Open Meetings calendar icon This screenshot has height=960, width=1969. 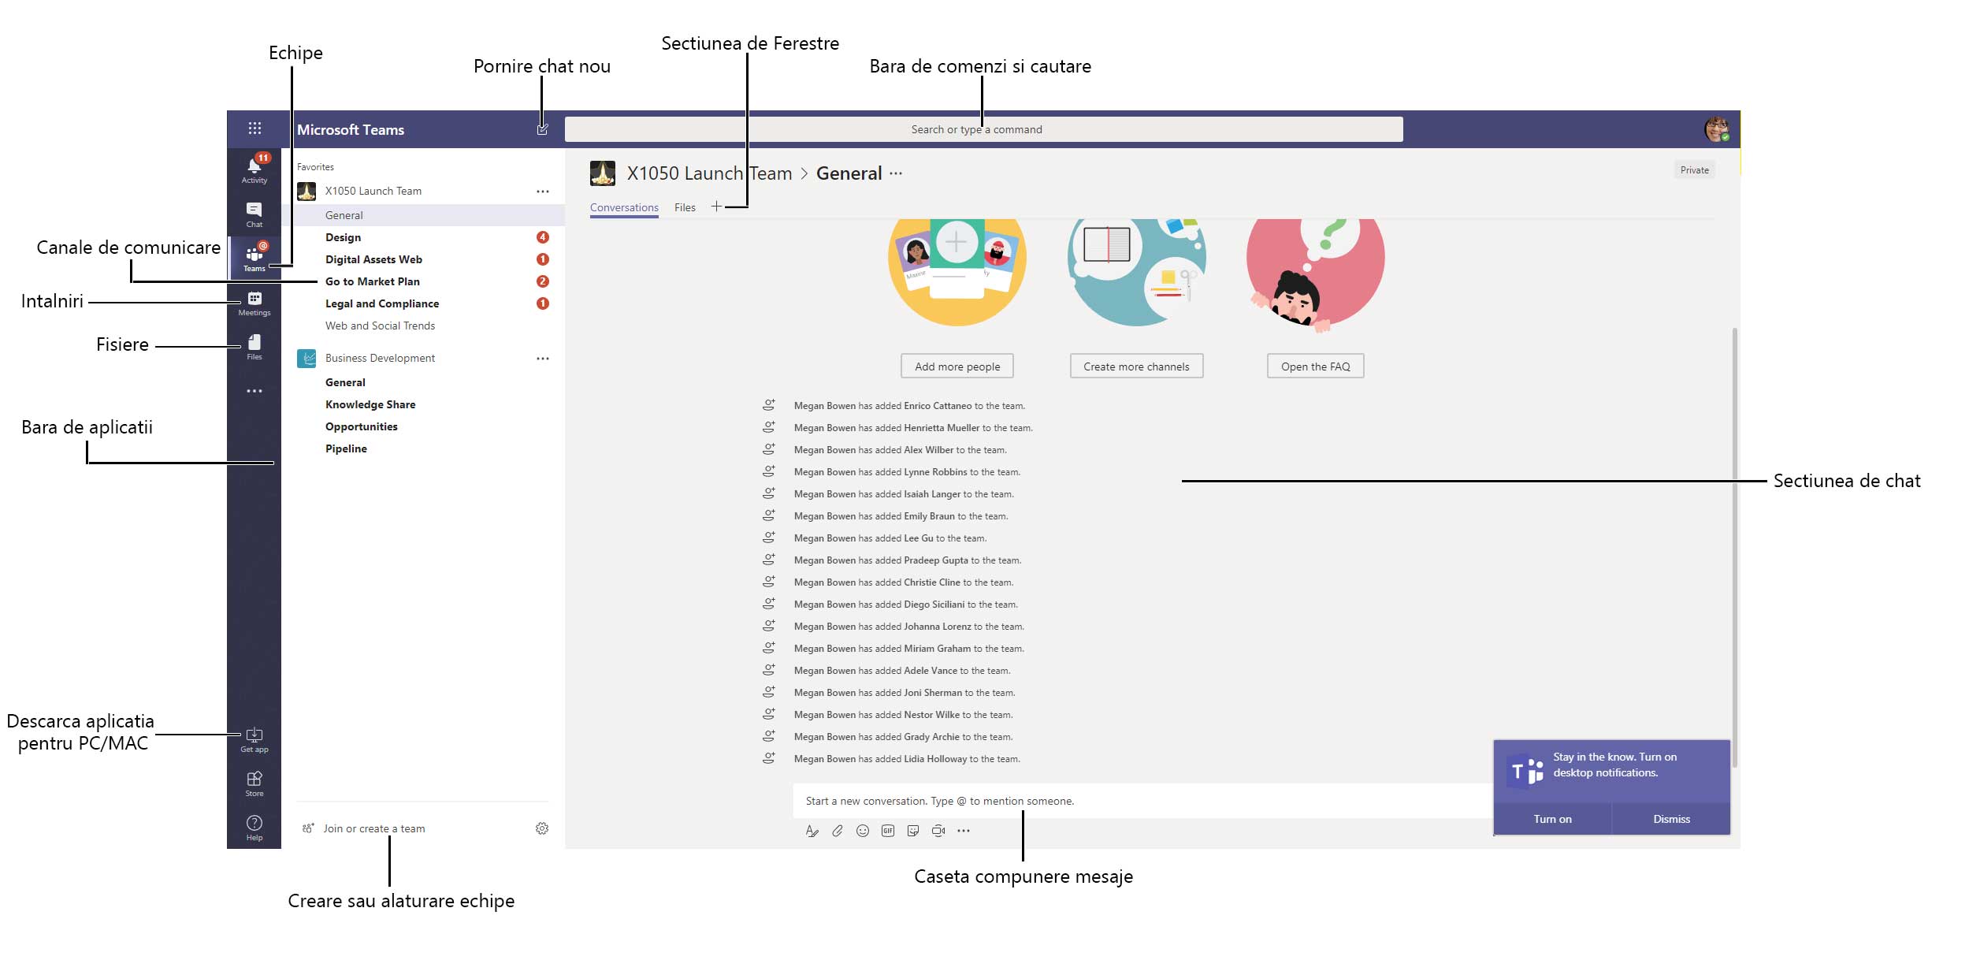tap(254, 303)
